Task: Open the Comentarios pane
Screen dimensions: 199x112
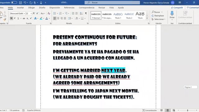Action: (193, 7)
